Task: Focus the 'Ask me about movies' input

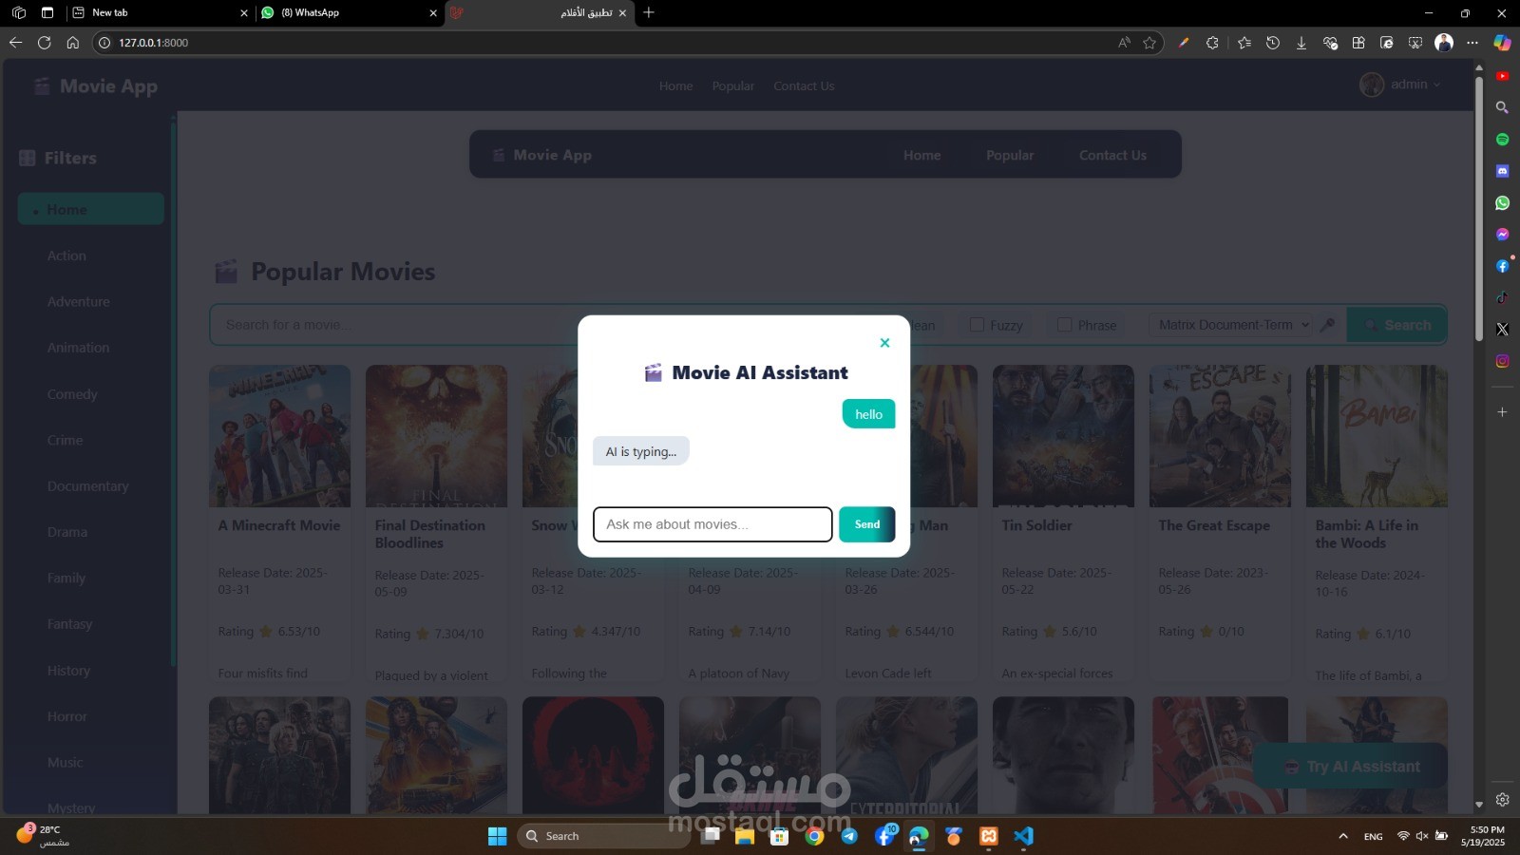Action: tap(712, 524)
